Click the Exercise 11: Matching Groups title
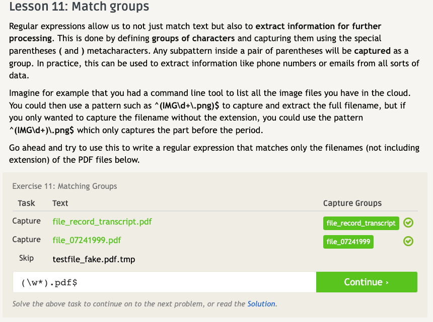 coord(64,186)
